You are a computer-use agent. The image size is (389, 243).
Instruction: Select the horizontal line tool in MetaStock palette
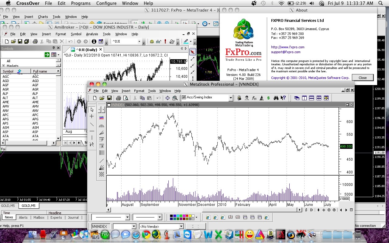point(92,131)
